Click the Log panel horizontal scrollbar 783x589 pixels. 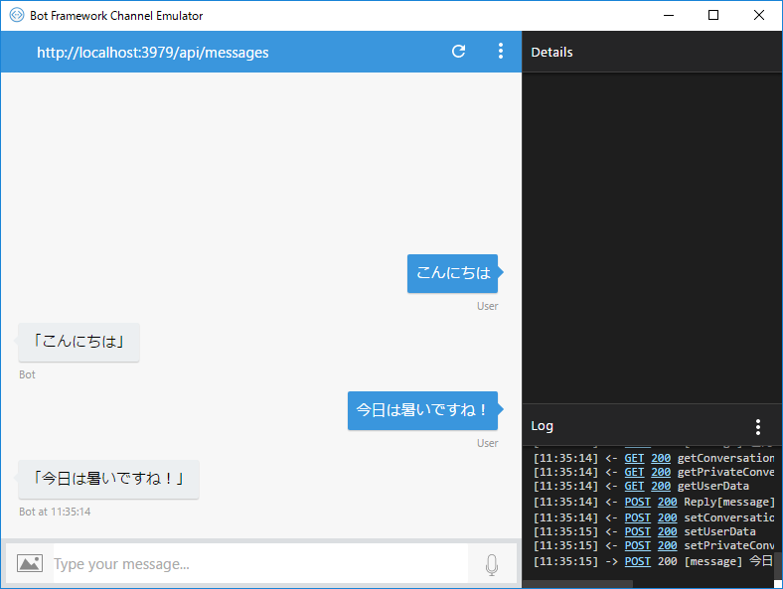click(577, 584)
